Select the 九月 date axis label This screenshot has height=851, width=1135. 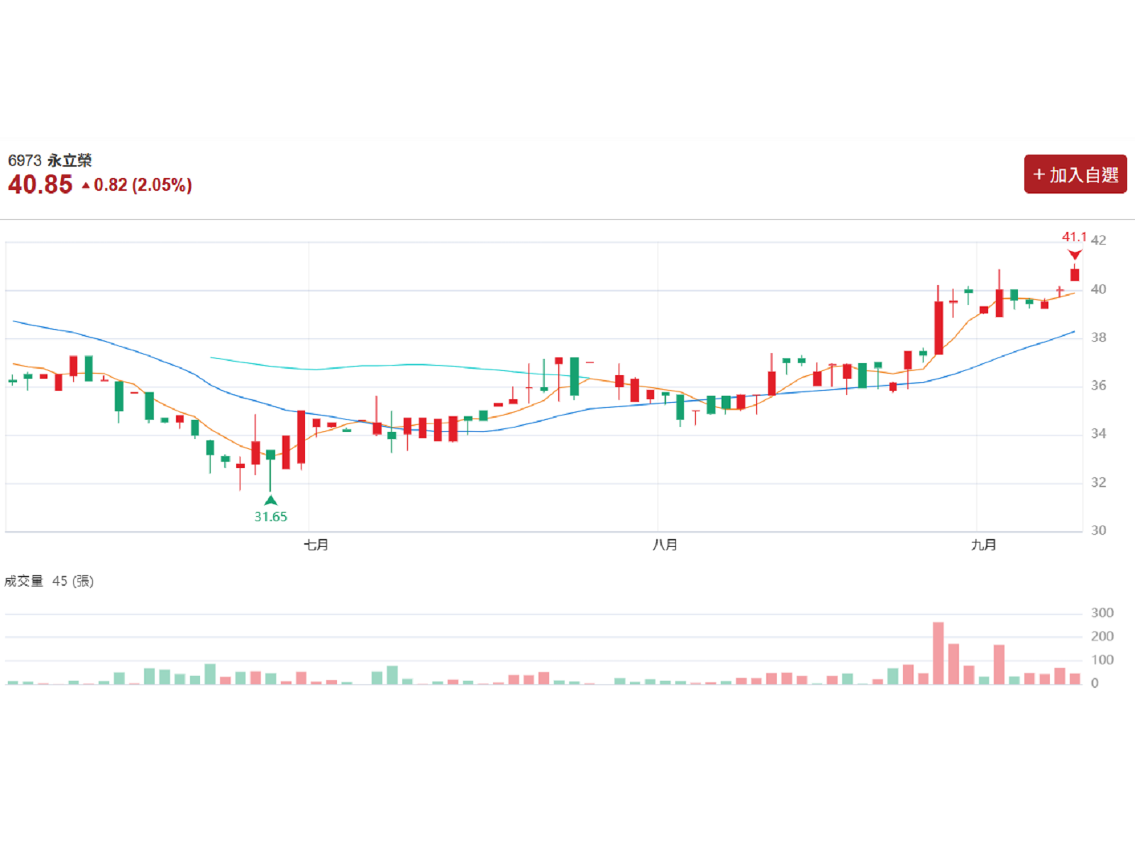coord(983,545)
